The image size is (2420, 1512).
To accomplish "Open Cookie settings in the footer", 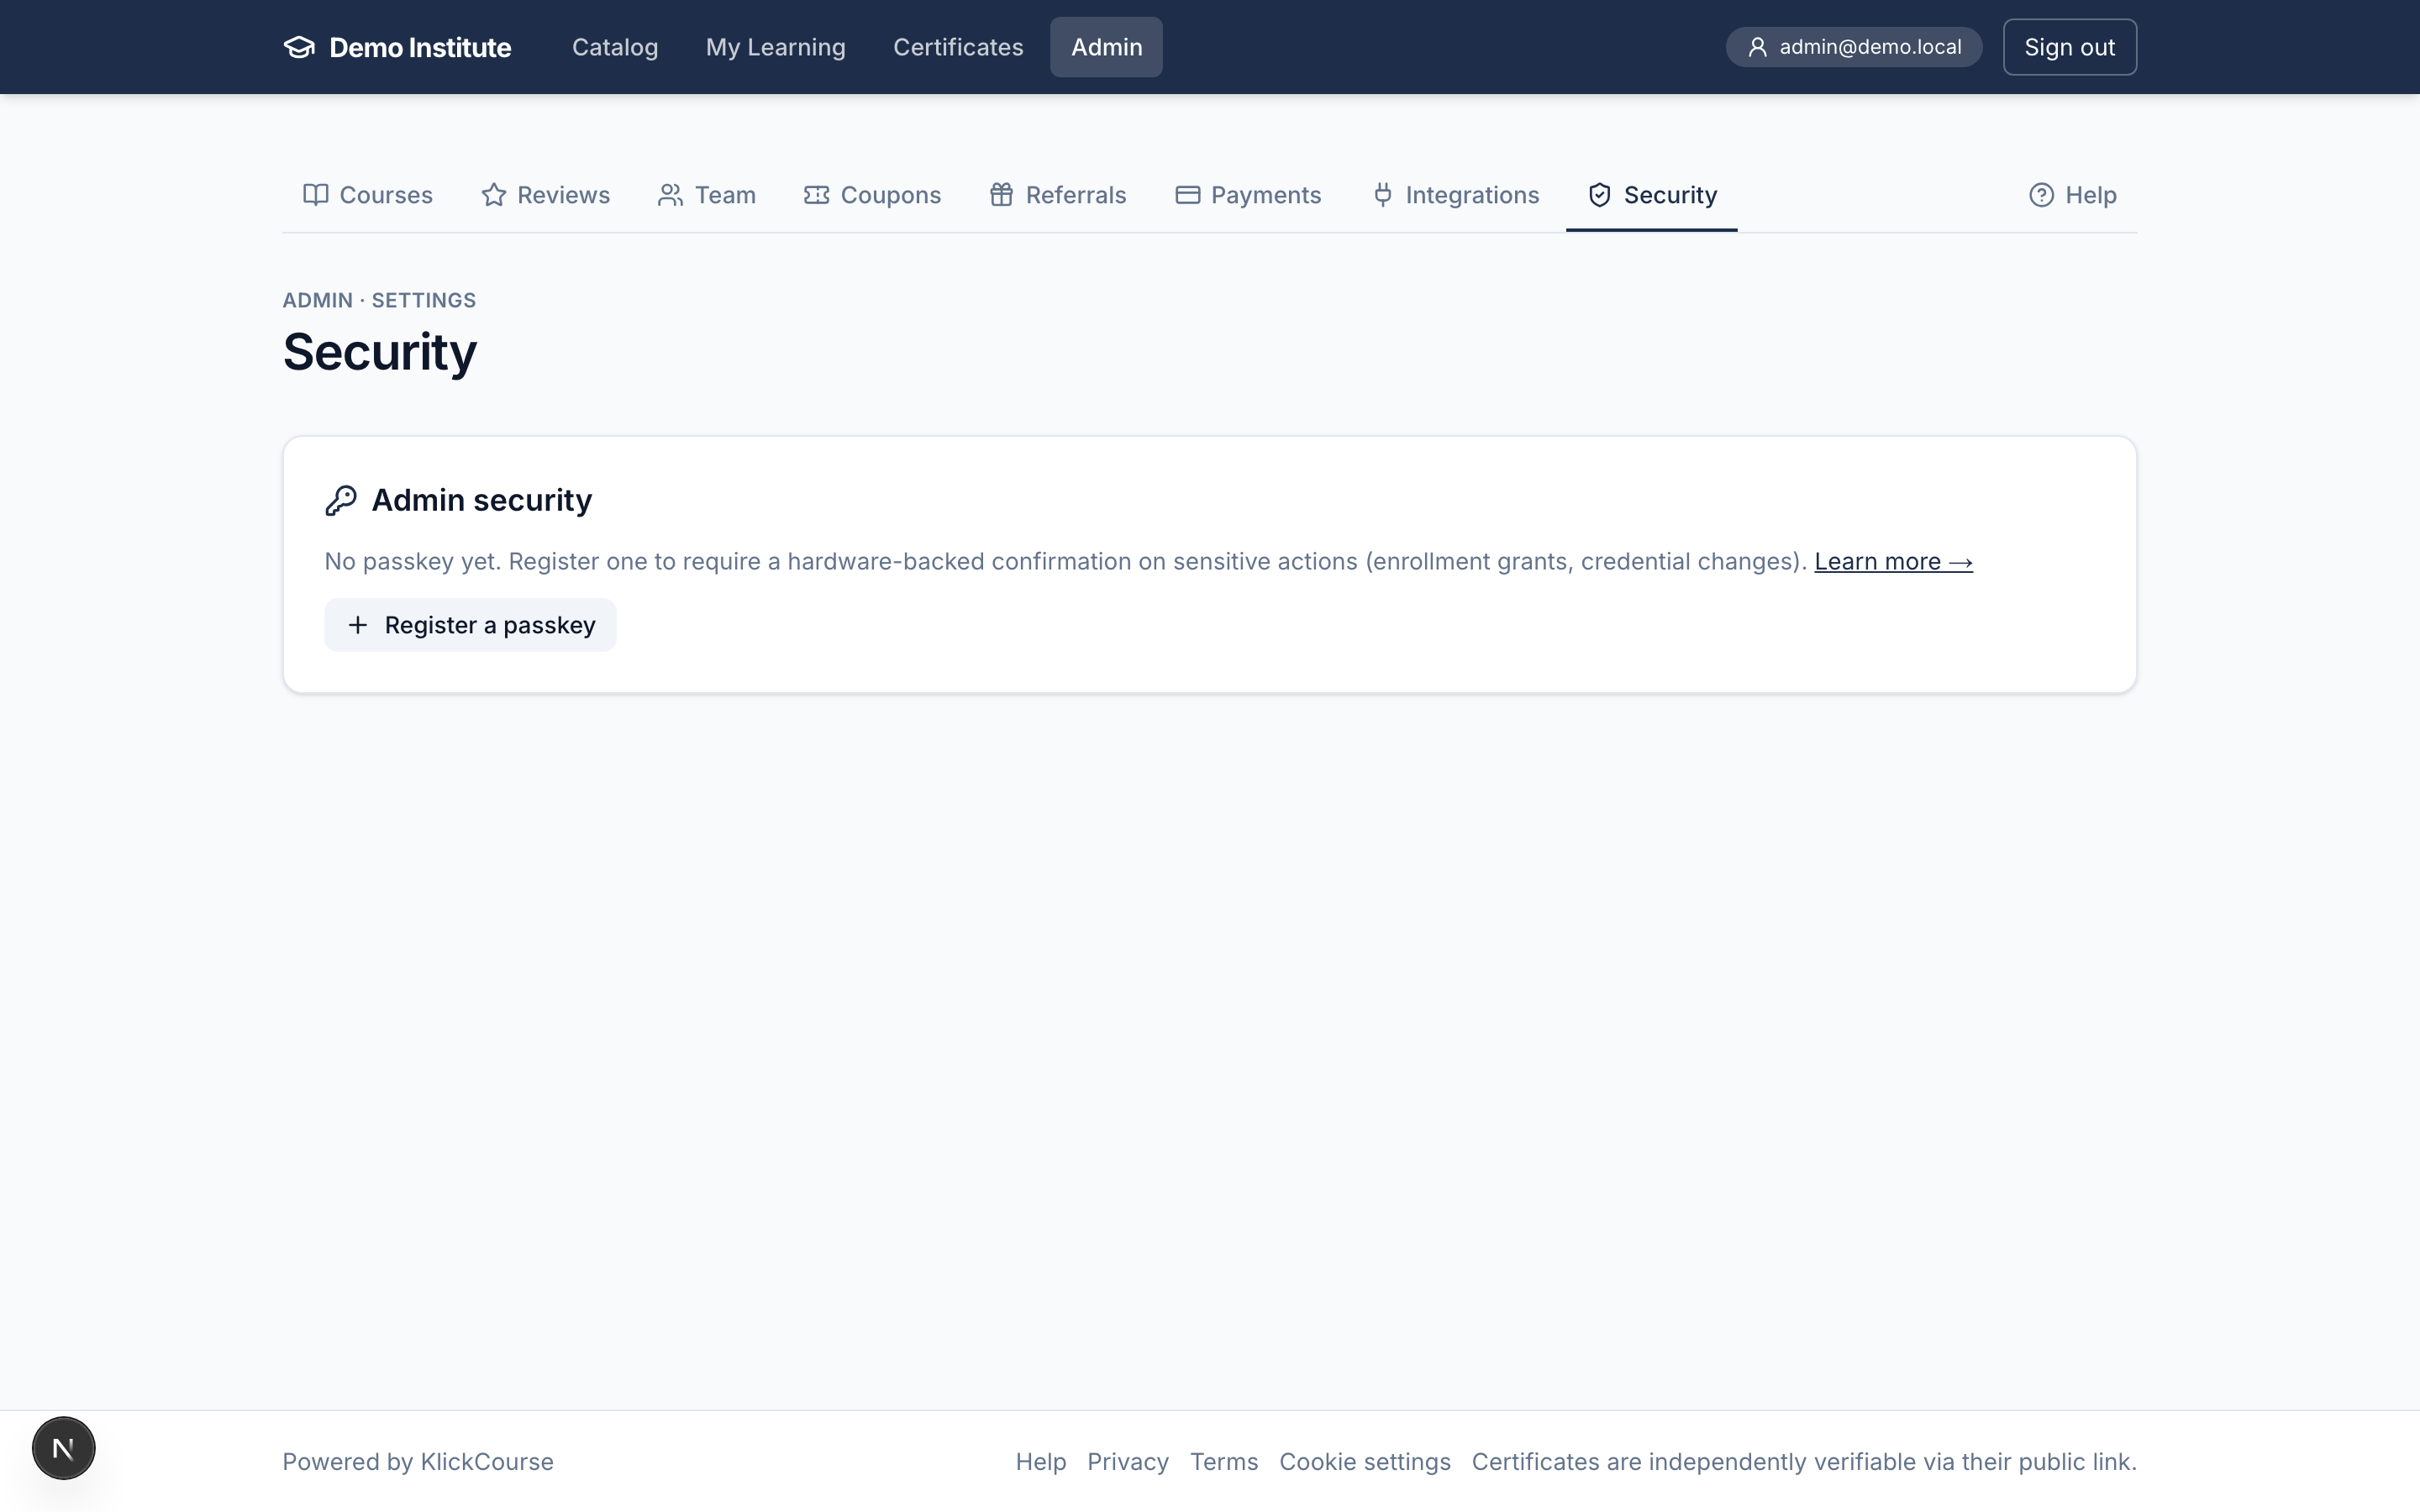I will click(x=1365, y=1462).
